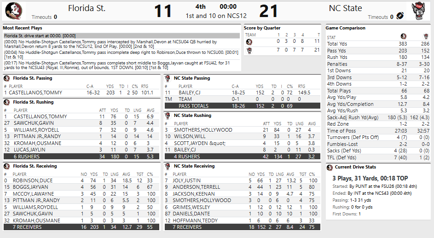The height and width of the screenshot is (238, 434).
Task: Click the Florida St. team name in scoreboard
Action: [87, 8]
